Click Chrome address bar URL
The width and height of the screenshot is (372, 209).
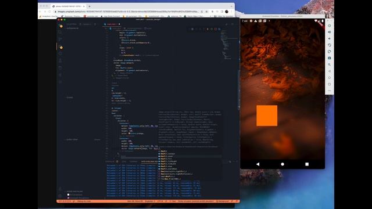(128, 12)
